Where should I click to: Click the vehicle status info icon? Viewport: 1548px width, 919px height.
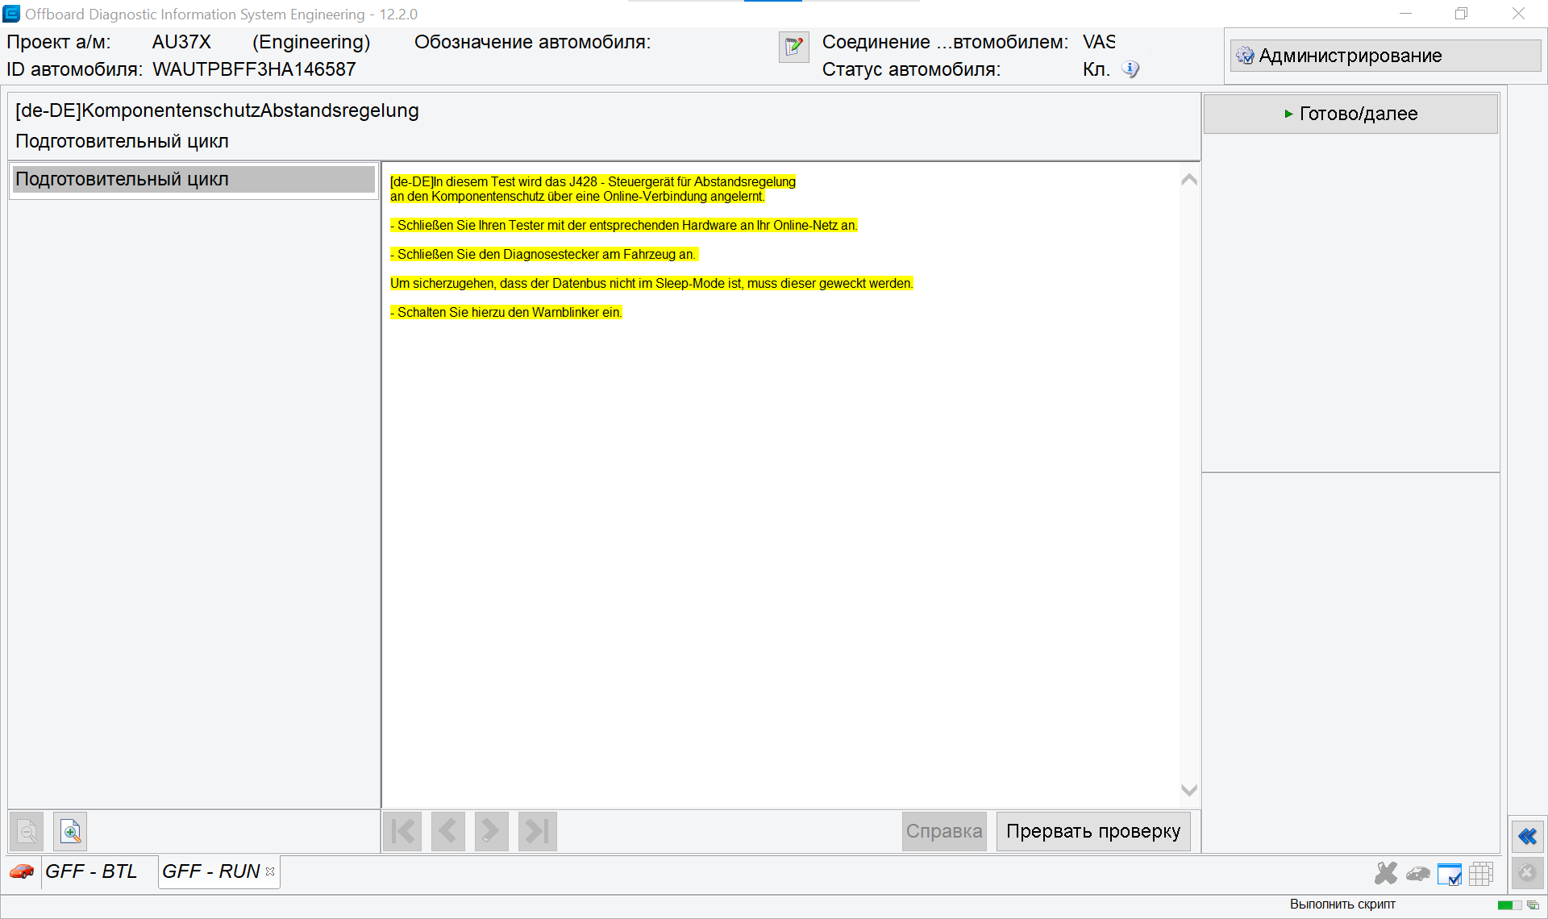[x=1130, y=69]
